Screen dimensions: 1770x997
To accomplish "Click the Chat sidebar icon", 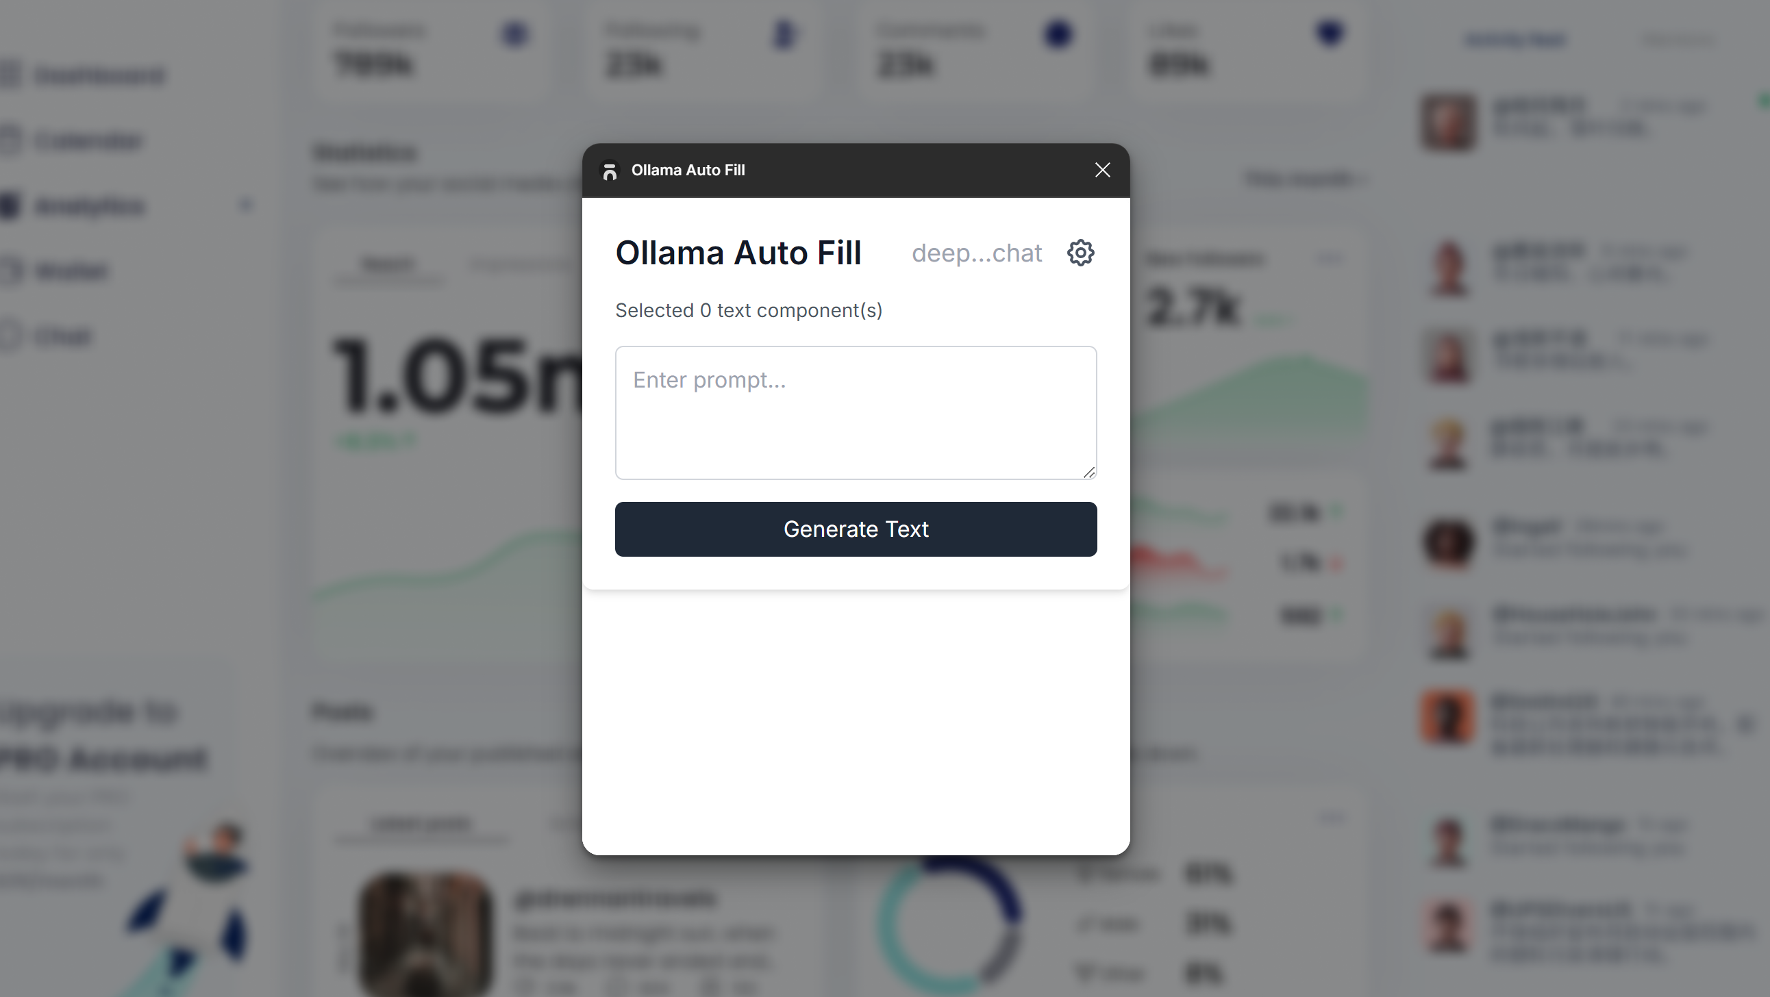I will pyautogui.click(x=10, y=336).
